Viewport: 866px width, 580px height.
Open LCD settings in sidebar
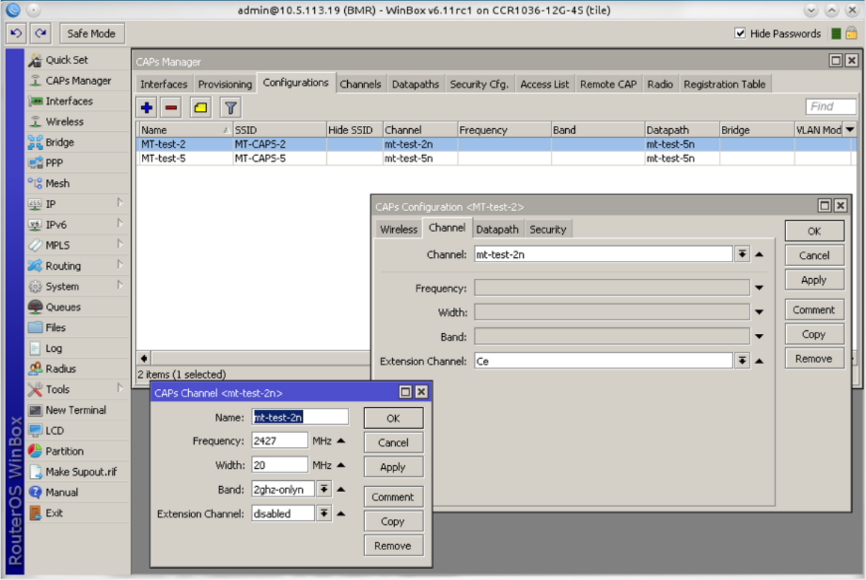(54, 431)
